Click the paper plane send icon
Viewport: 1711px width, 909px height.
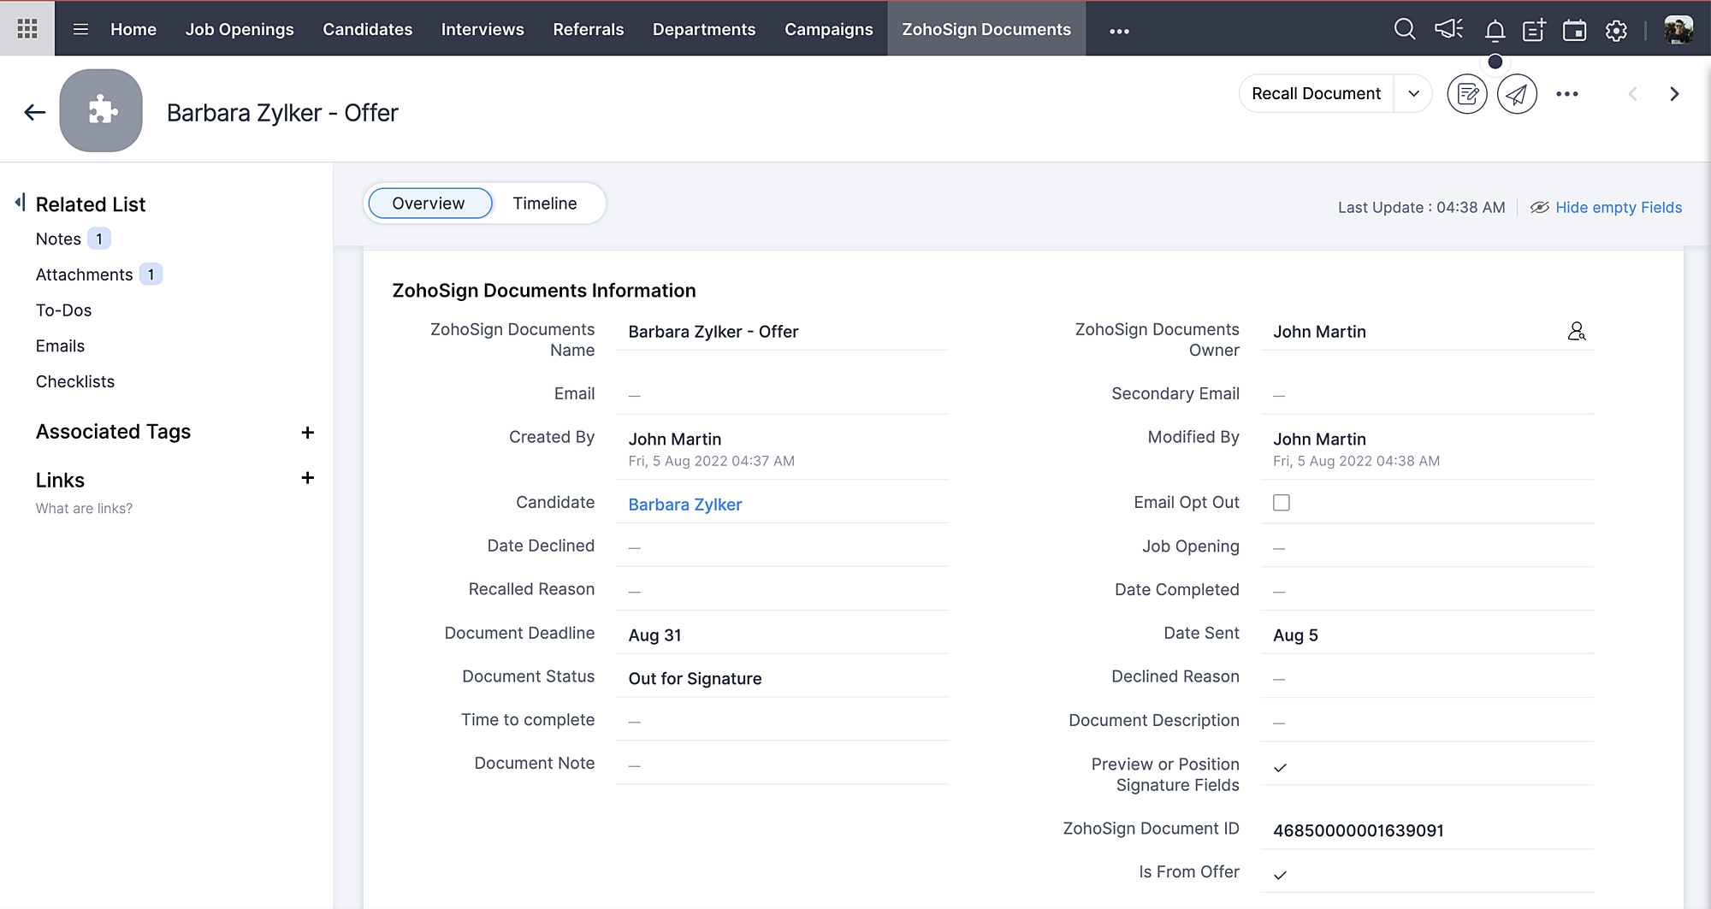(x=1517, y=94)
